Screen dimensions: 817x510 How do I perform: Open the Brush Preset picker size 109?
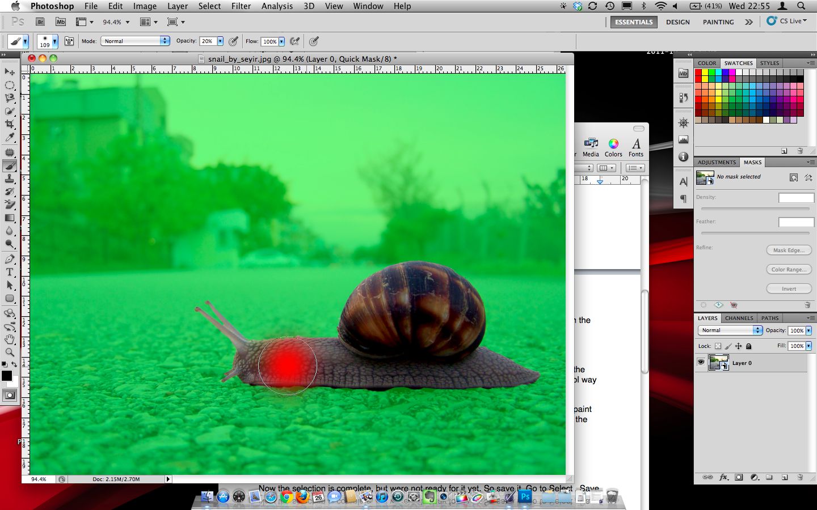[x=48, y=41]
